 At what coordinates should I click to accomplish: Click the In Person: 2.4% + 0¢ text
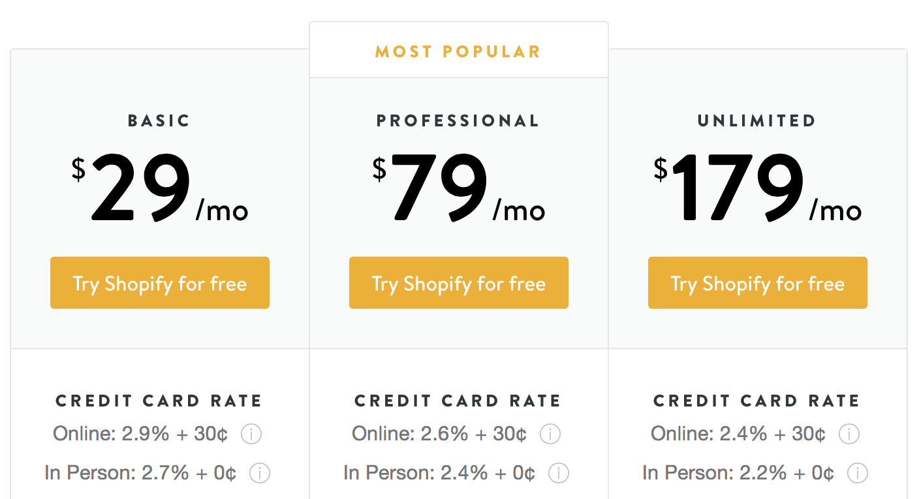[439, 473]
